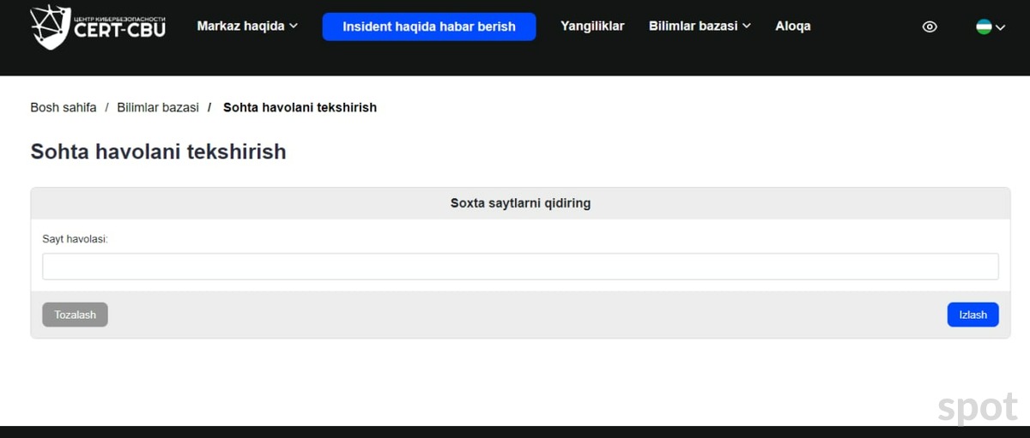Go to the Aloqa page

pyautogui.click(x=792, y=26)
